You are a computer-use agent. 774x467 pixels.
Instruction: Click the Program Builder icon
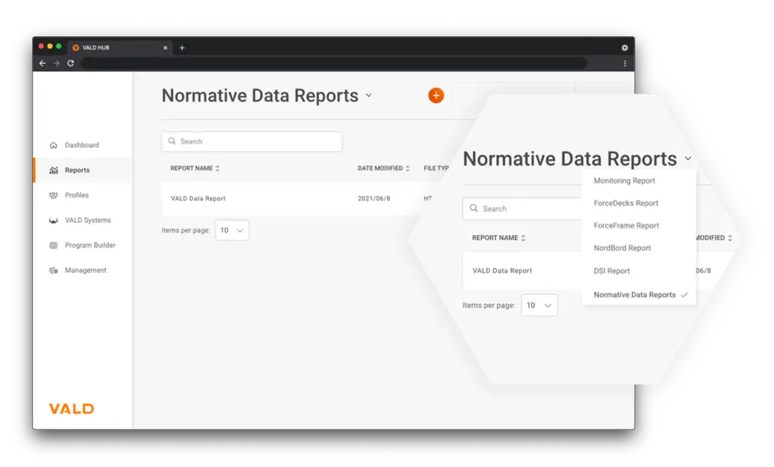[x=53, y=246]
